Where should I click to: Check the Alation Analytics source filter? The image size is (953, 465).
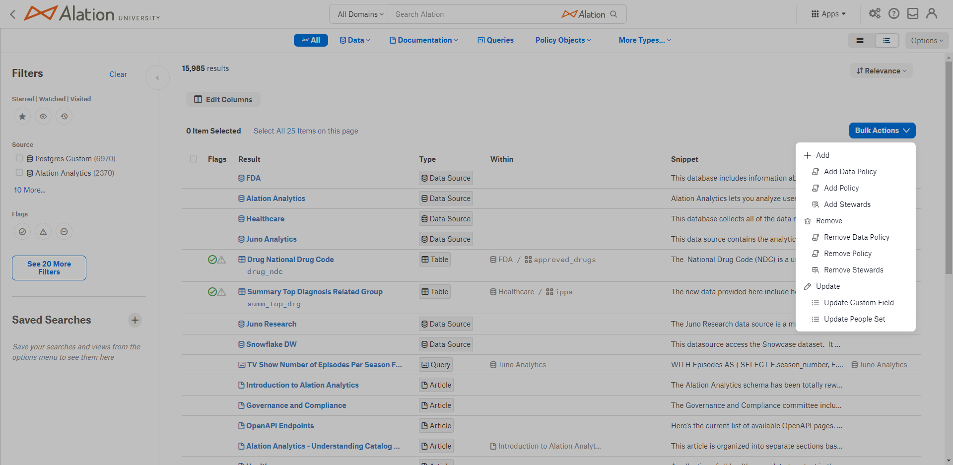click(x=19, y=173)
